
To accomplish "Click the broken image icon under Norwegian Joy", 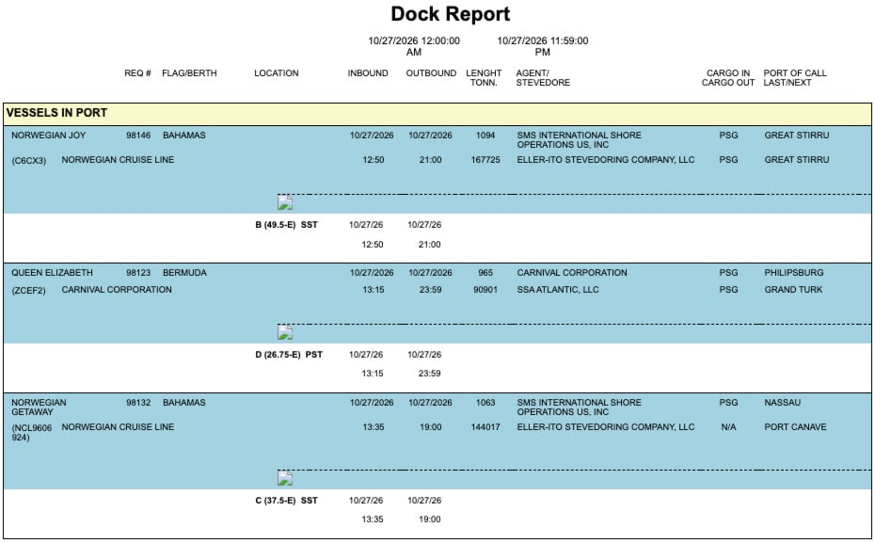I will tap(285, 202).
